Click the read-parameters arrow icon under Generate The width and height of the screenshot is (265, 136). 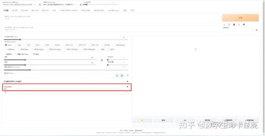[224, 25]
